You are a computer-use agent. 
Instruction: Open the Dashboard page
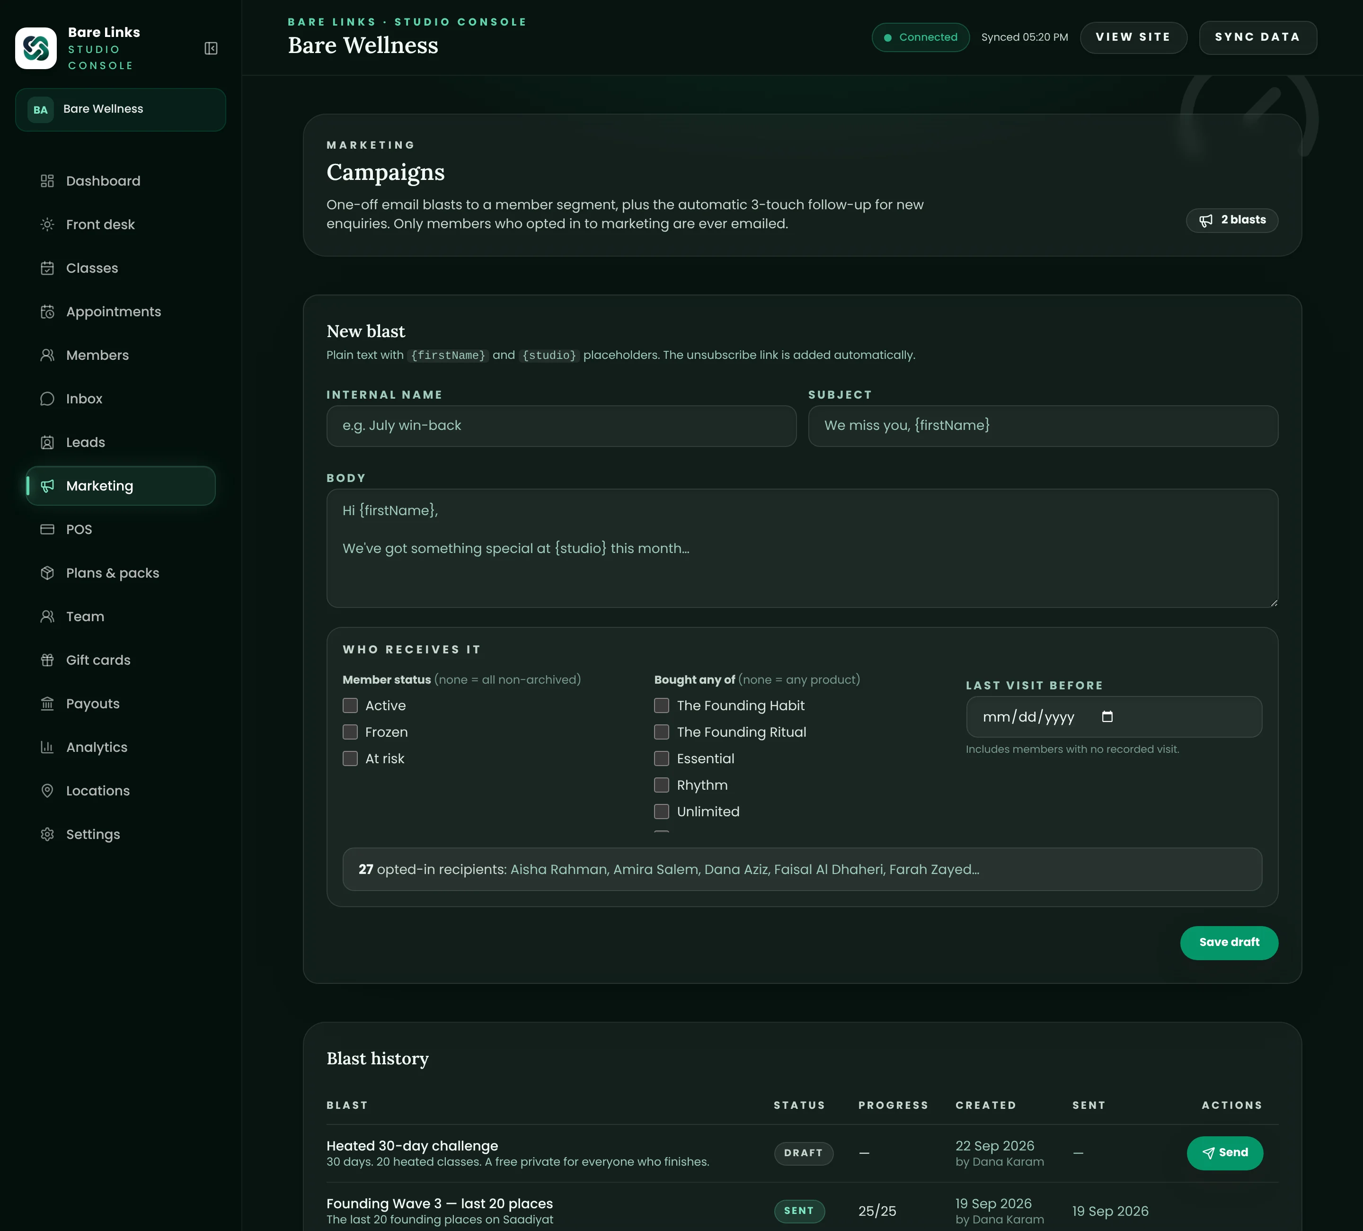120,180
